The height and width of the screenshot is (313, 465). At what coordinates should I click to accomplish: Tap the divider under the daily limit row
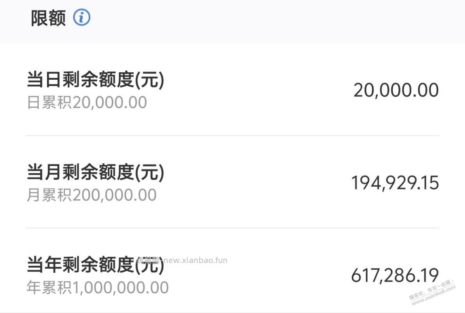tap(232, 135)
